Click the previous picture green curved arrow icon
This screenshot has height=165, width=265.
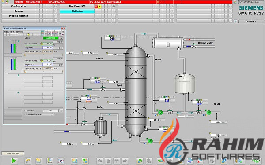(140, 161)
